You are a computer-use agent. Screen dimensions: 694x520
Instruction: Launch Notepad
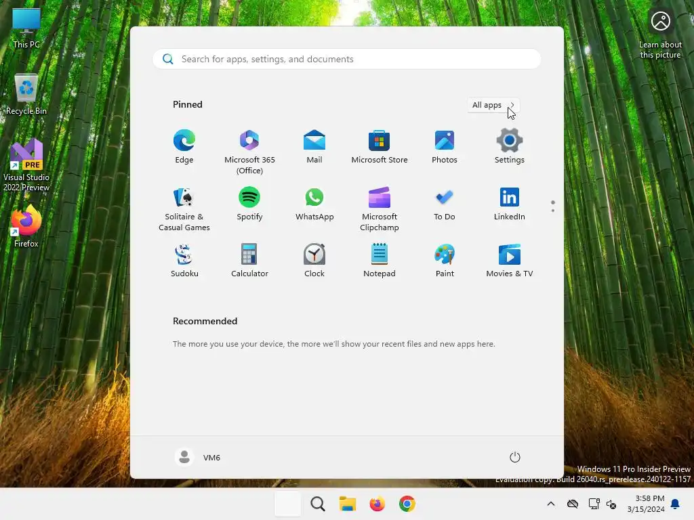click(x=380, y=261)
